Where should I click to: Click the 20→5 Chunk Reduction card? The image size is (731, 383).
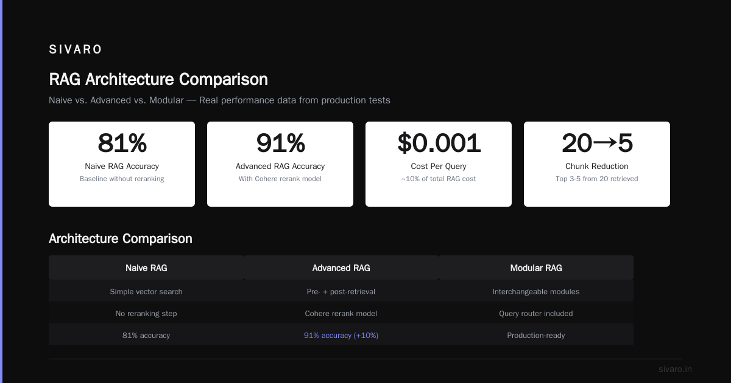click(597, 164)
